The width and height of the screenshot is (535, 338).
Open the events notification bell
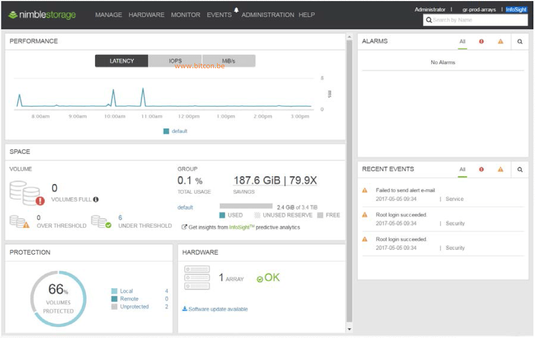(236, 10)
